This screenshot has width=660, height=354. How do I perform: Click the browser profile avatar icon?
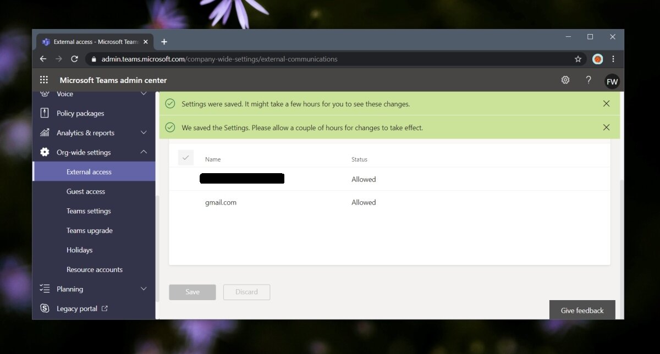pyautogui.click(x=598, y=59)
